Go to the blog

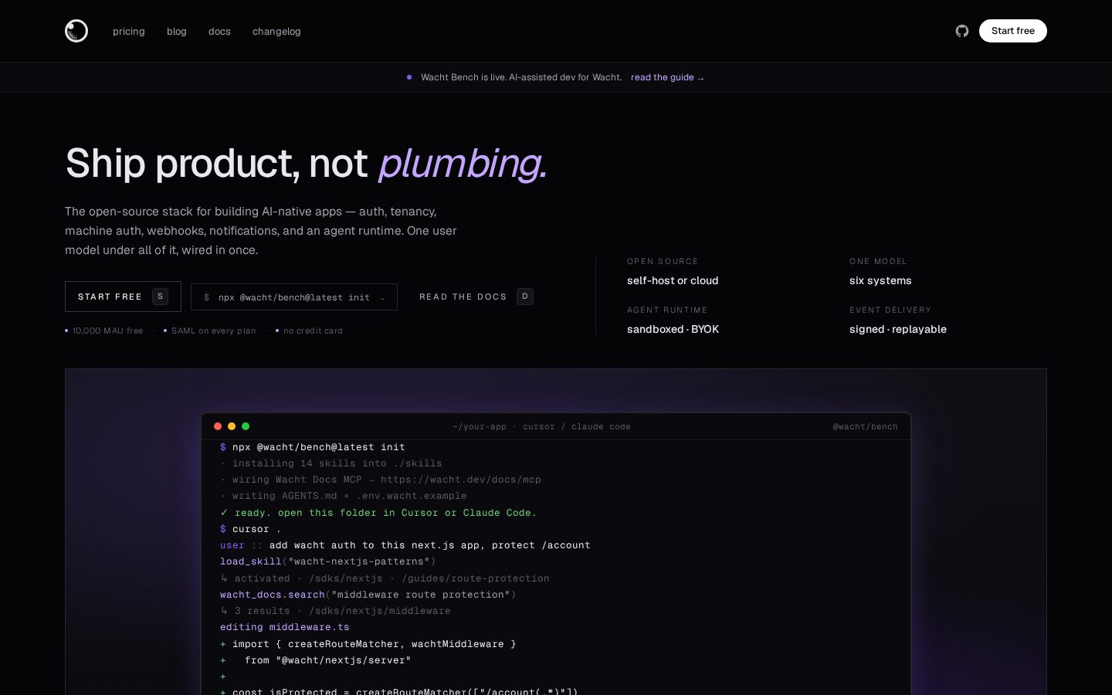tap(177, 32)
